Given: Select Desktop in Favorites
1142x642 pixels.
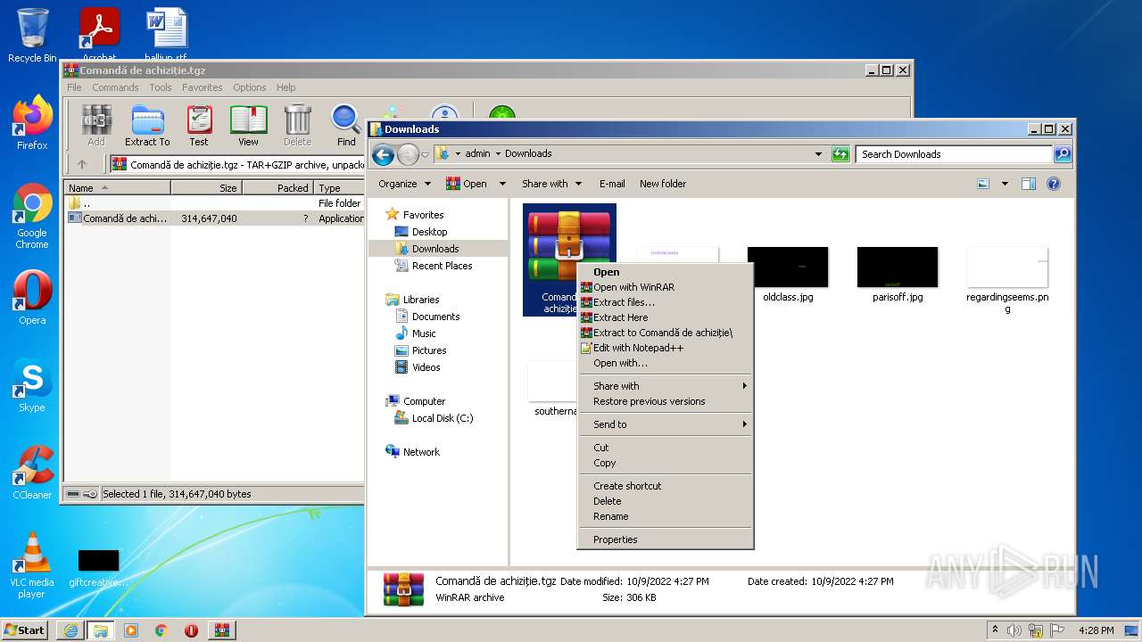Looking at the screenshot, I should 429,232.
